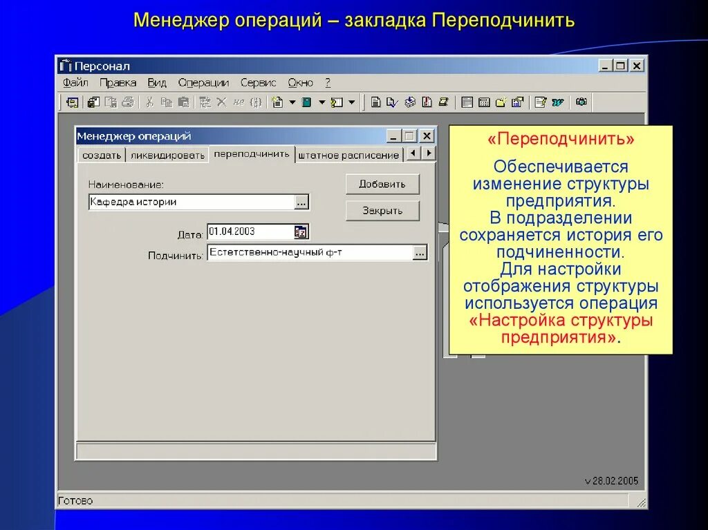Click the stacked sheets toolbar icon
Screen dimensions: 708x530
pos(409,102)
